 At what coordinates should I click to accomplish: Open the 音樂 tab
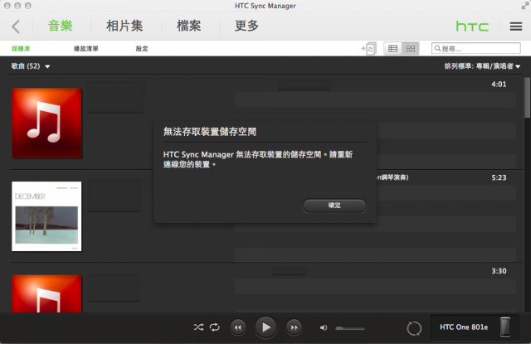click(x=61, y=26)
